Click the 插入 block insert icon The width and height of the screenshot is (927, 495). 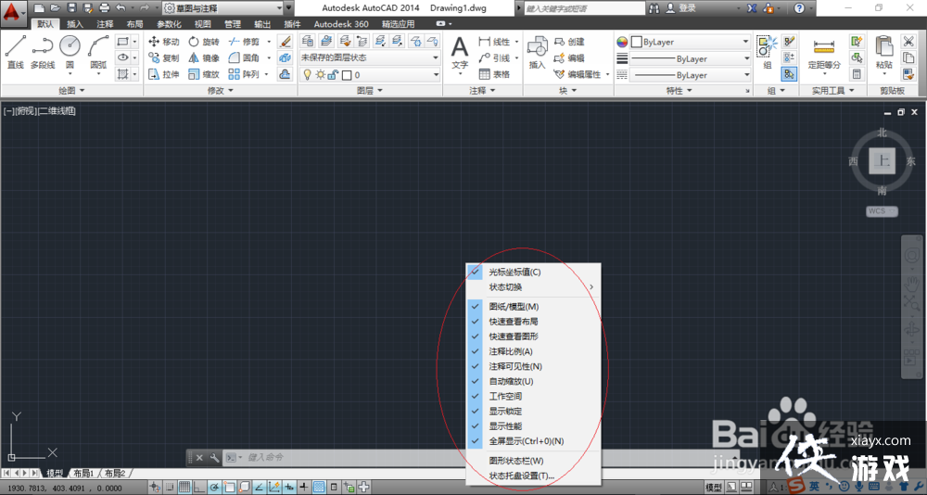coord(537,53)
